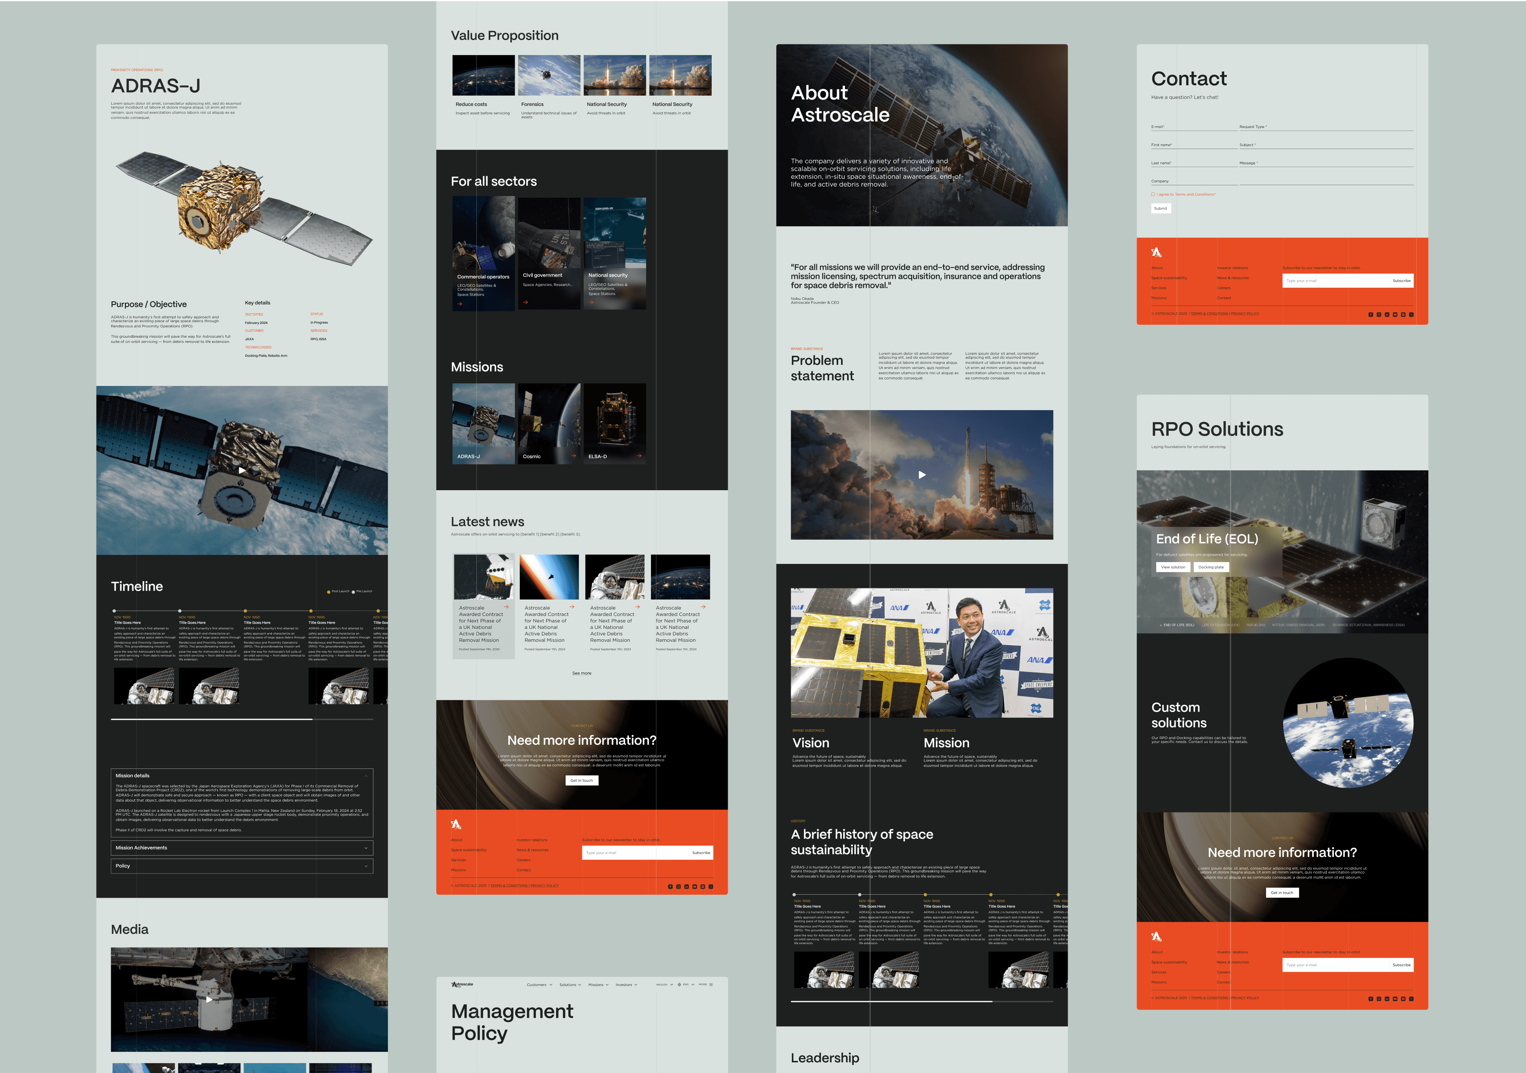The image size is (1526, 1073).
Task: Click arrow icon on Commercial operators card
Action: coord(459,304)
